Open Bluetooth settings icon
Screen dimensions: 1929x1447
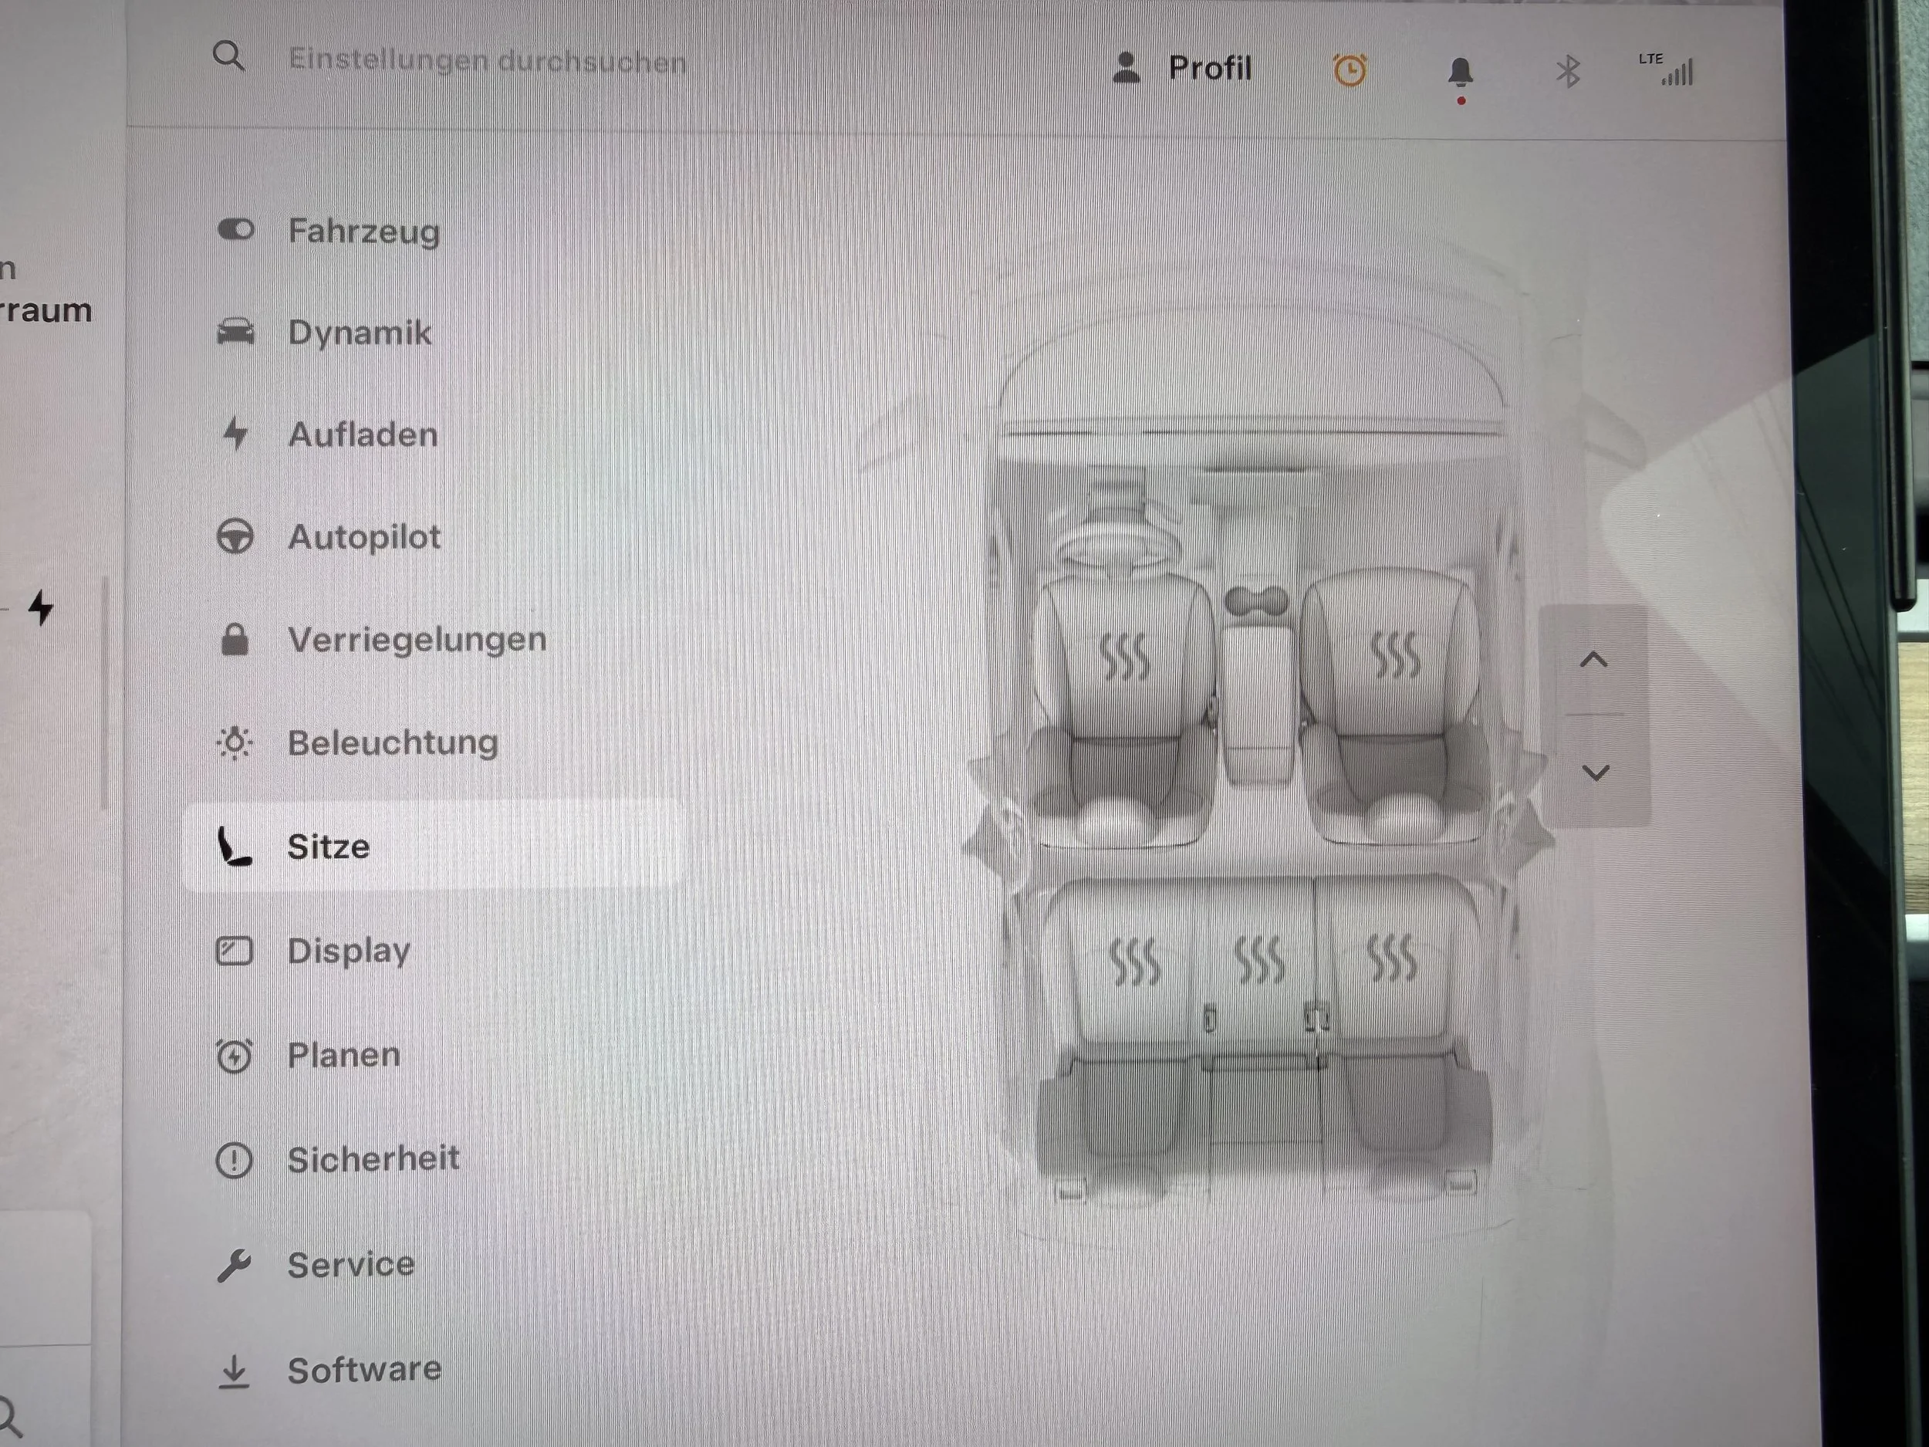1568,72
